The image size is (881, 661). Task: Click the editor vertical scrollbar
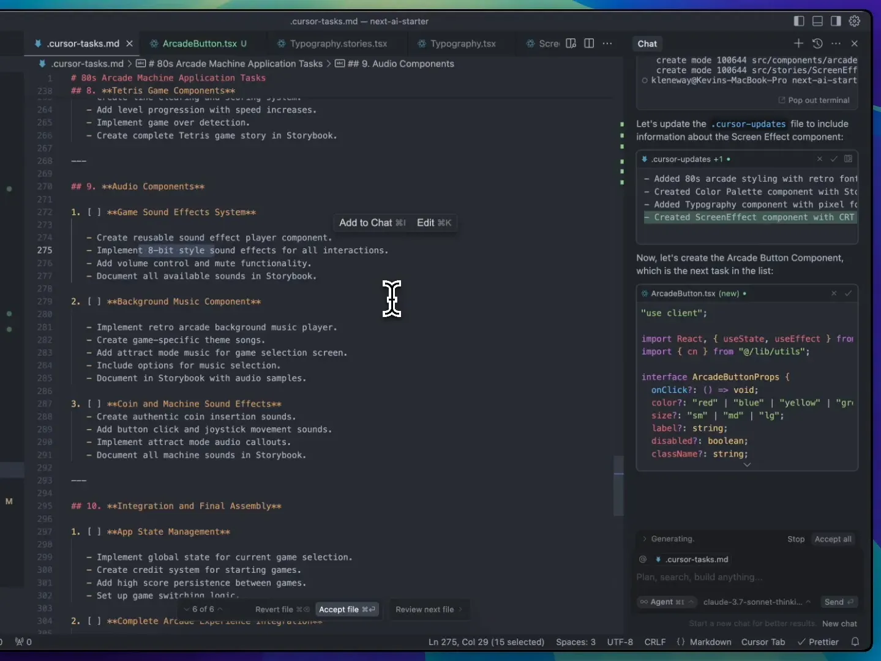tap(619, 486)
